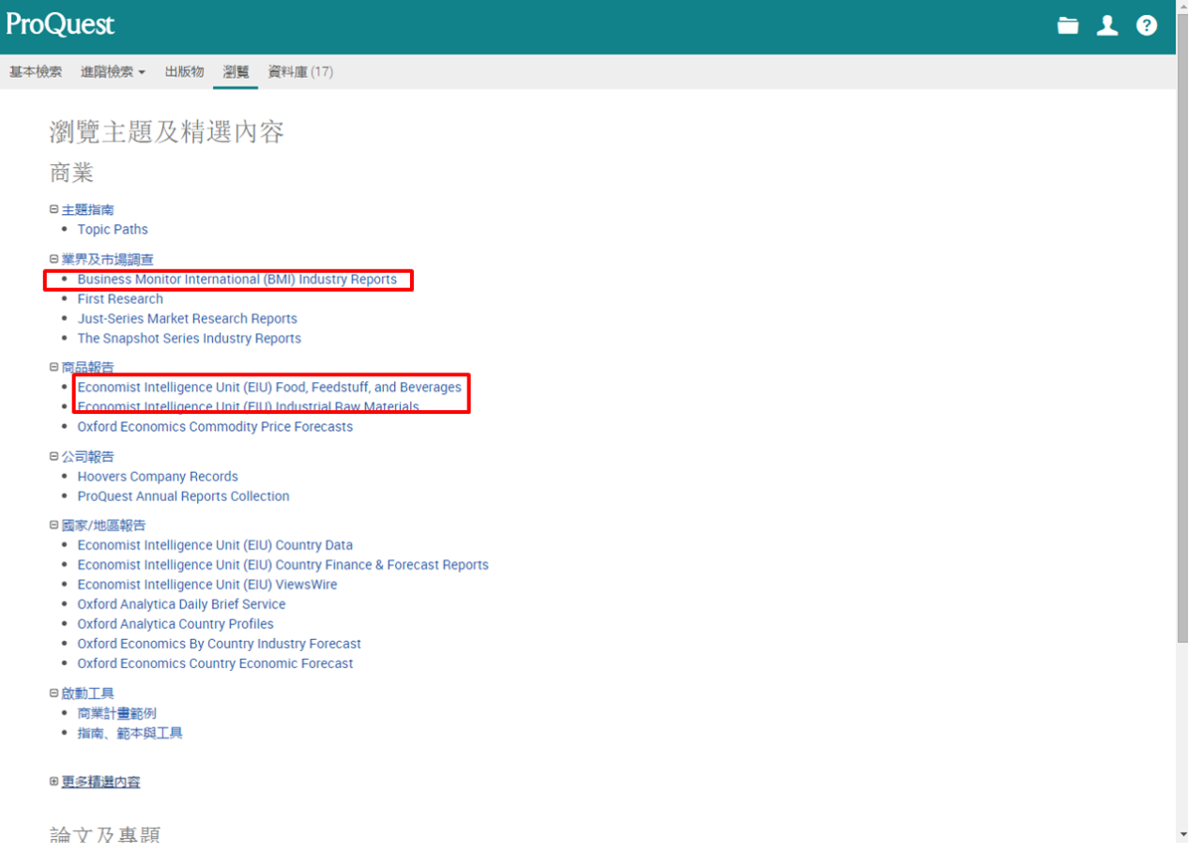
Task: Open EIU ViewsWire link
Action: pos(206,585)
